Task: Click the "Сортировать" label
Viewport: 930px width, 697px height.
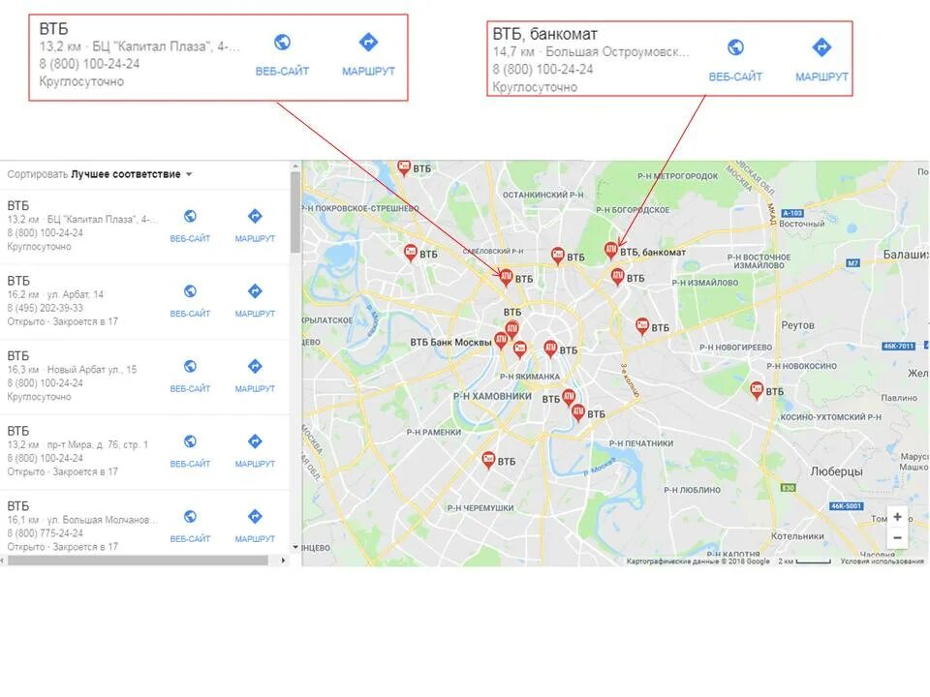Action: coord(38,174)
